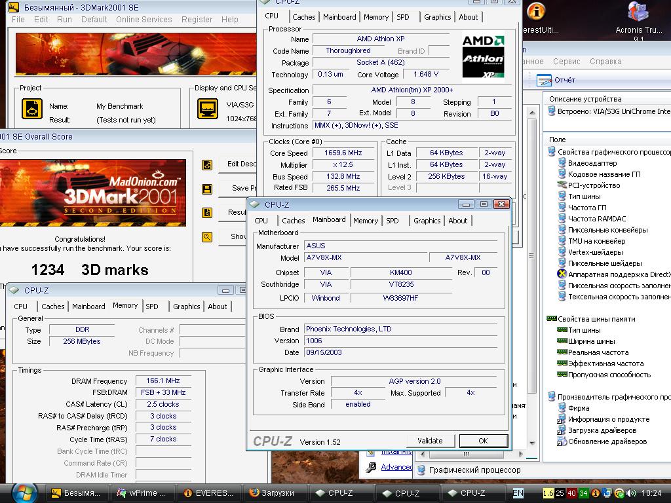Click the OK button in CPU-Z Mainboard window
The image size is (671, 503).
coord(483,441)
